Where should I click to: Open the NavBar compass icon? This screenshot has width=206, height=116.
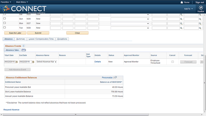pos(201,8)
